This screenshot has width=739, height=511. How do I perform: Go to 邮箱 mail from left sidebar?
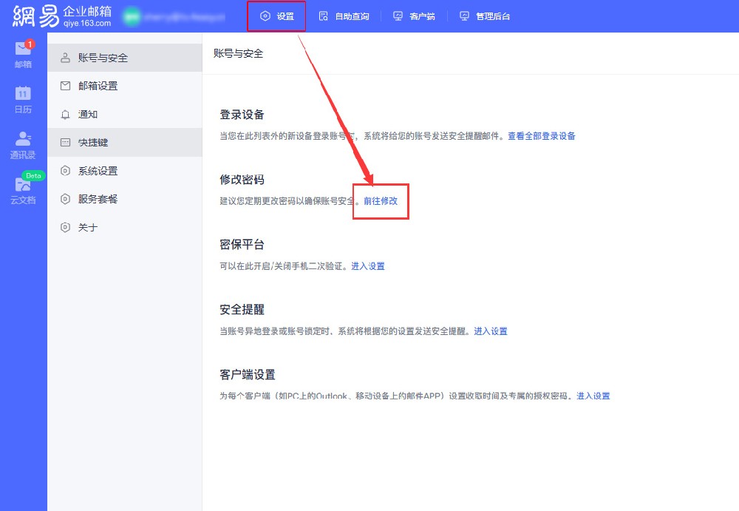pos(23,55)
